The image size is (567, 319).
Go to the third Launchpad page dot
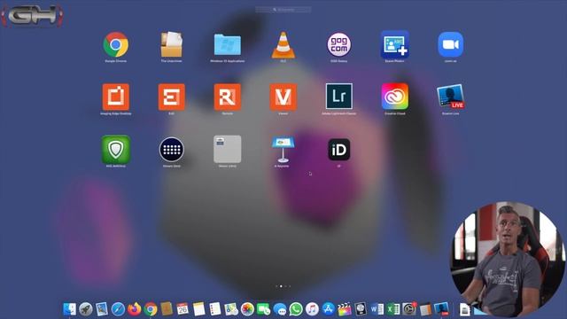285,286
